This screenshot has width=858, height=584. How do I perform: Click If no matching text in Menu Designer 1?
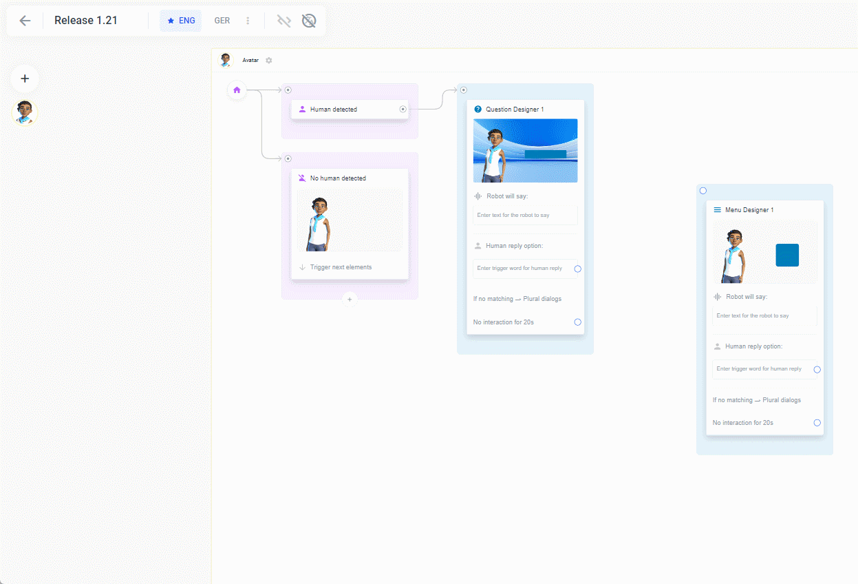click(757, 400)
